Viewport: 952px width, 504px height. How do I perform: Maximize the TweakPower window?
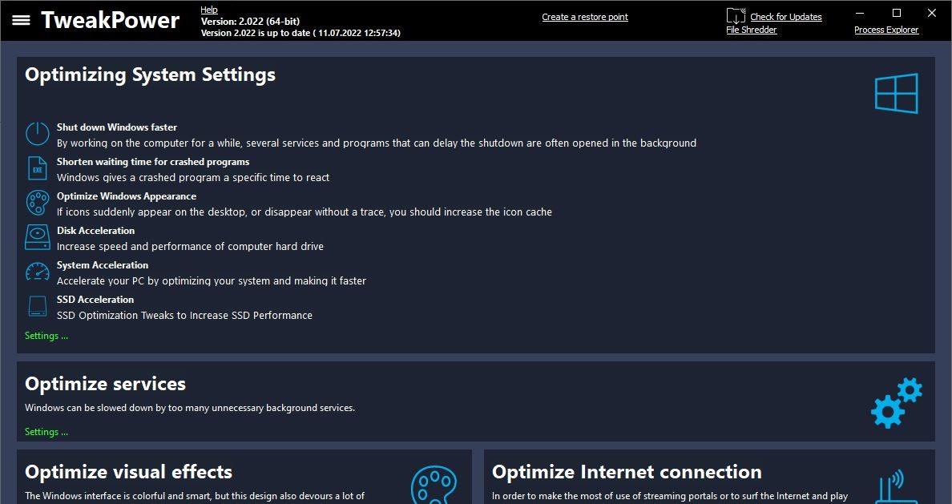click(x=896, y=13)
